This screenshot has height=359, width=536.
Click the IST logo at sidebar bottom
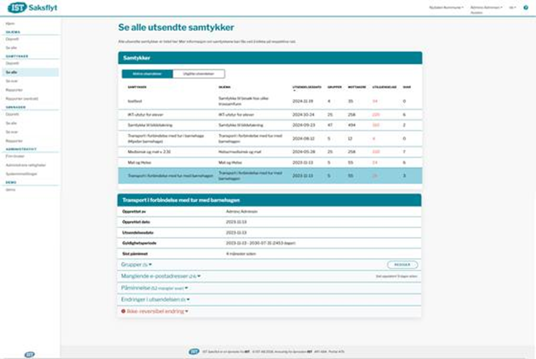pyautogui.click(x=29, y=354)
